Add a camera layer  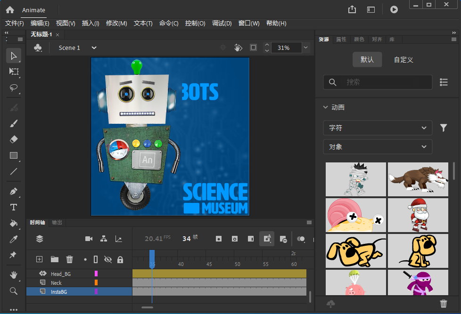click(89, 239)
